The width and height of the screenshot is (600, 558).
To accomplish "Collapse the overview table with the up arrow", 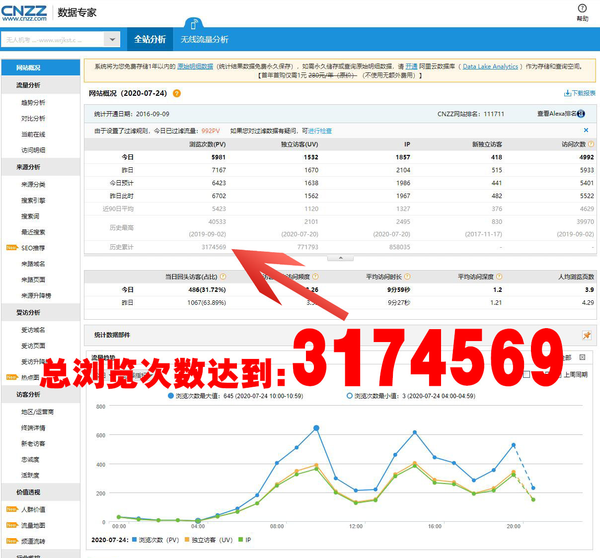I will (x=340, y=258).
